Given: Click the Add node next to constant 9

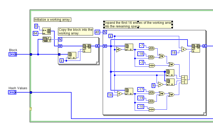Looking at the screenshot, I should point(160,84).
